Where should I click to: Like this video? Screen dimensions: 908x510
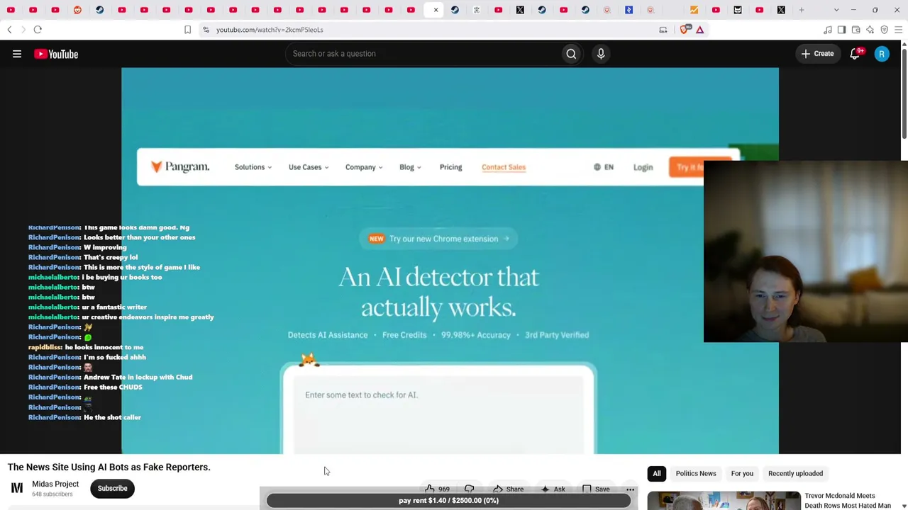tap(437, 489)
